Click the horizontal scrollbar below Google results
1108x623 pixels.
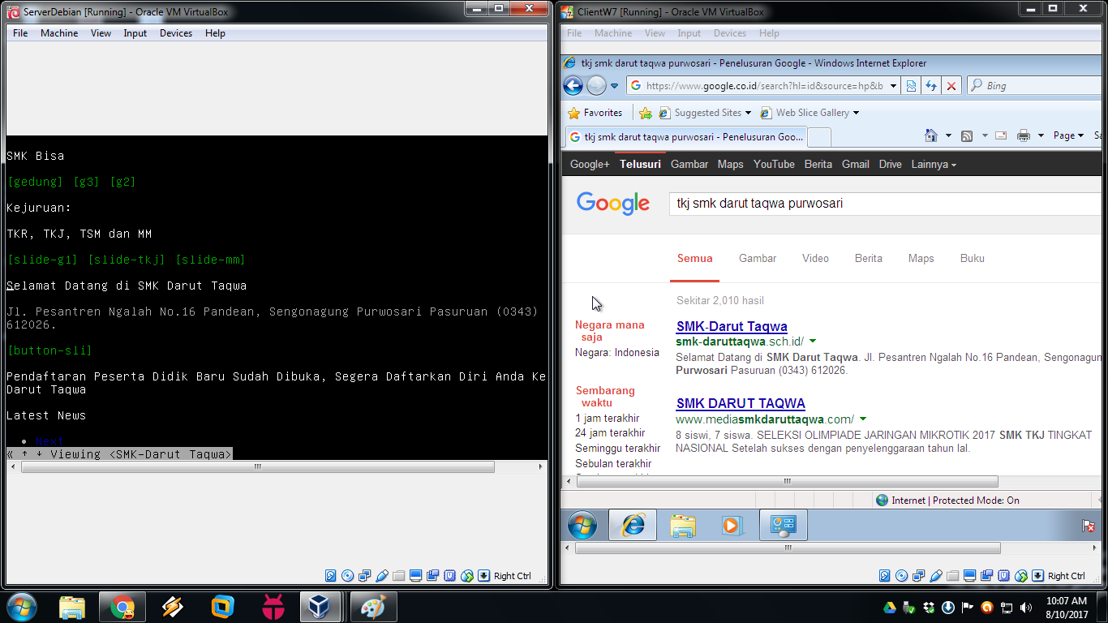787,481
